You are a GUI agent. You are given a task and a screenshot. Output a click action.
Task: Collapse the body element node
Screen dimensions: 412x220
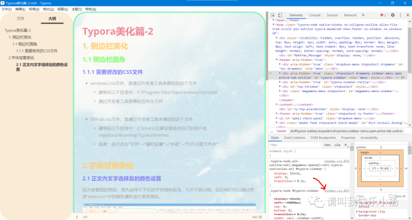point(274,24)
